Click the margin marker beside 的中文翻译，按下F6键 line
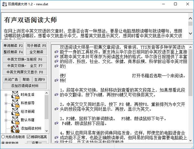This screenshot has height=149, width=194. click(56, 95)
